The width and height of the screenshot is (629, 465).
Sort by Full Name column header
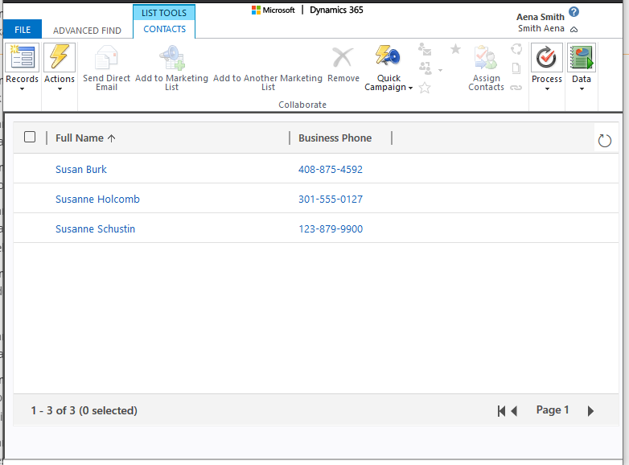pos(85,138)
